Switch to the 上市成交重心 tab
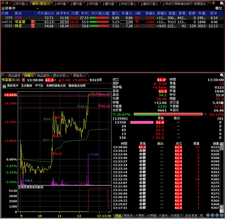225x219 pixels. [x=127, y=4]
